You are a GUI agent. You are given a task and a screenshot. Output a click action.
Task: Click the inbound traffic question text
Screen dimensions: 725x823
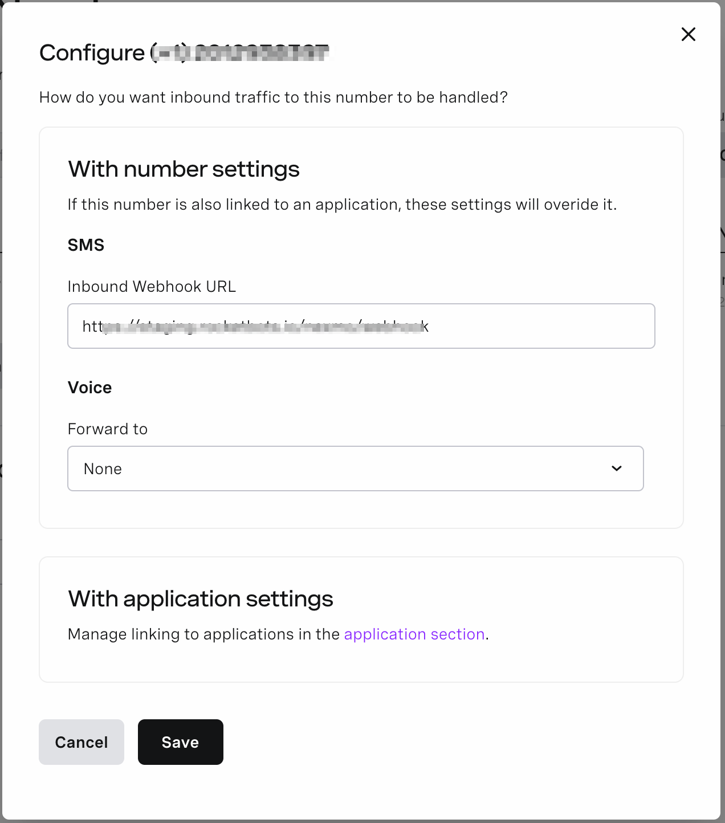pos(273,97)
